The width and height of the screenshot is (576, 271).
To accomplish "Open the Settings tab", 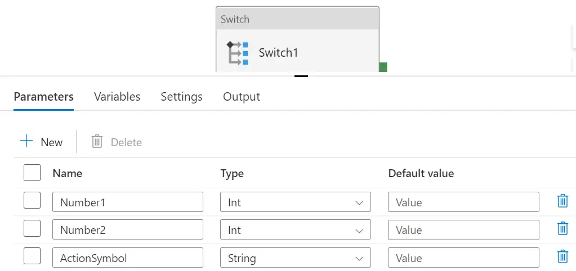I will (x=181, y=97).
